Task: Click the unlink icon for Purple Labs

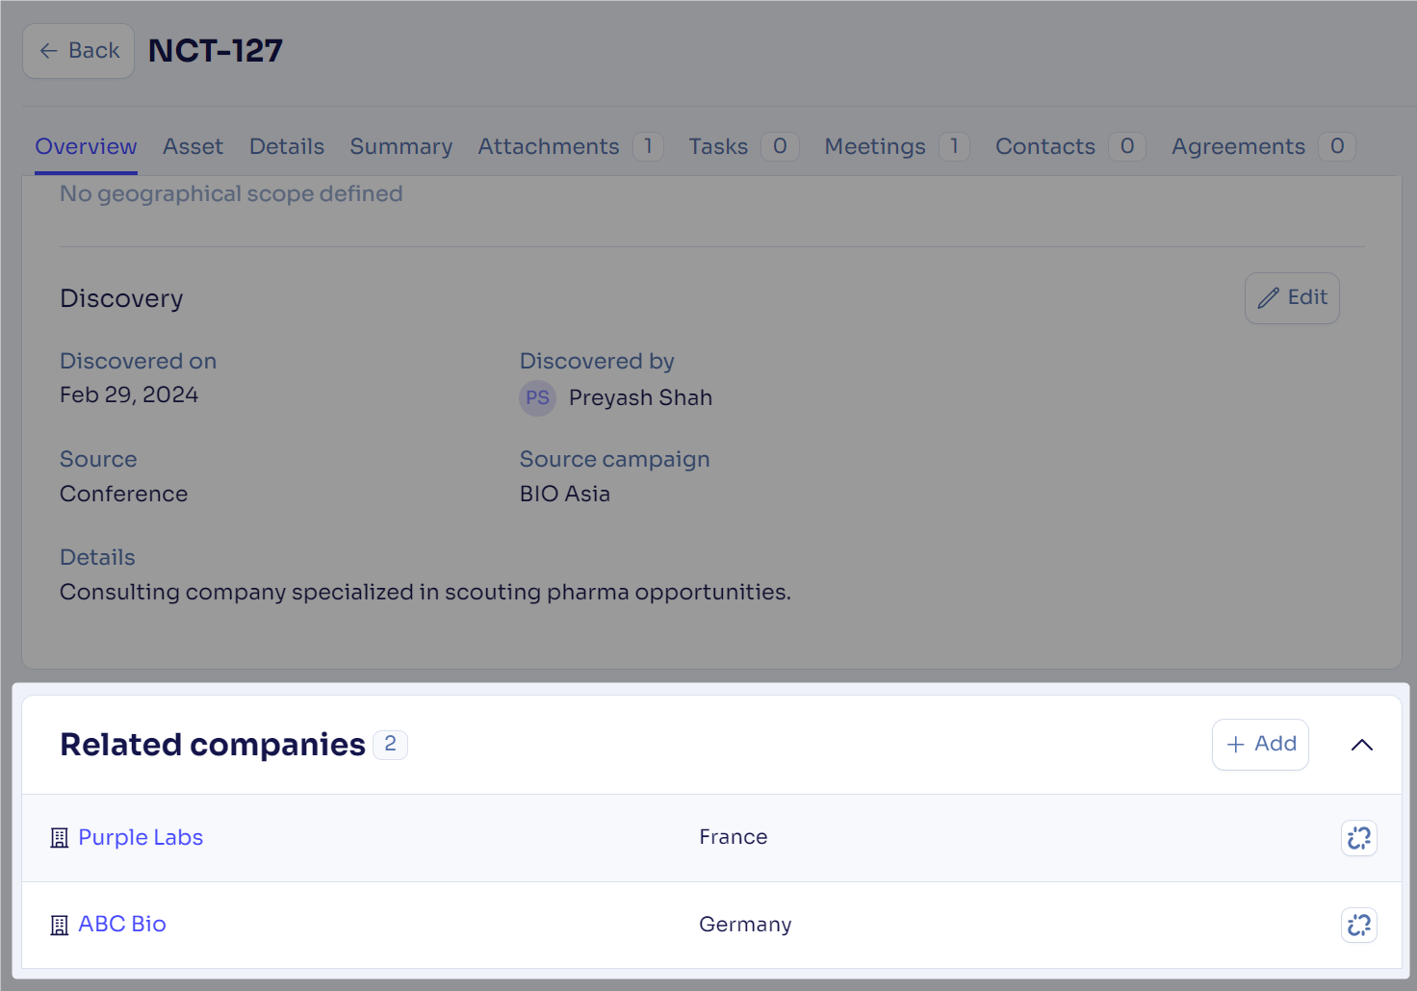Action: [1358, 838]
